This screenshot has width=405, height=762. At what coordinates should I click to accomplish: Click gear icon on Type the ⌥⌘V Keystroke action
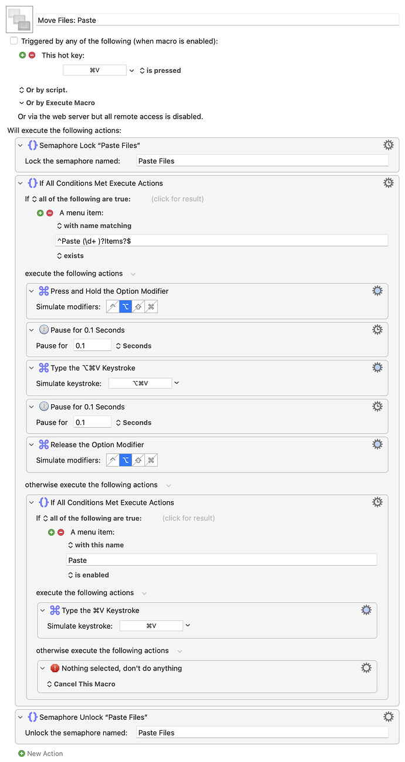377,367
